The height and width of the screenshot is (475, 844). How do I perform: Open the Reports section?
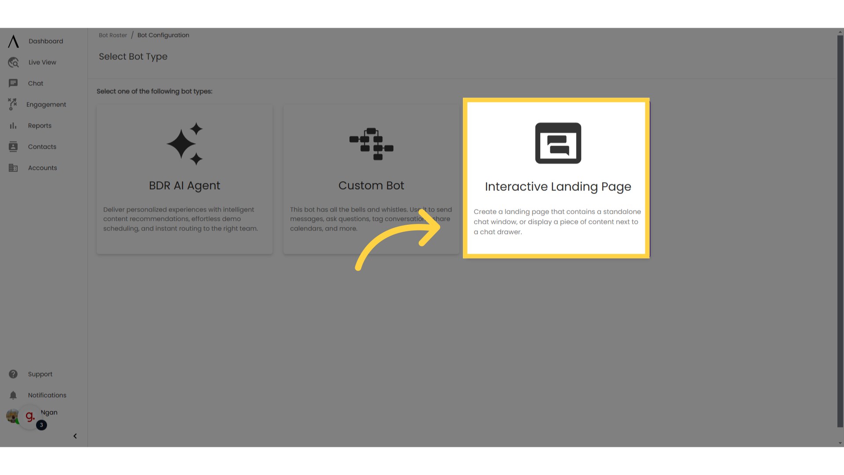(40, 125)
